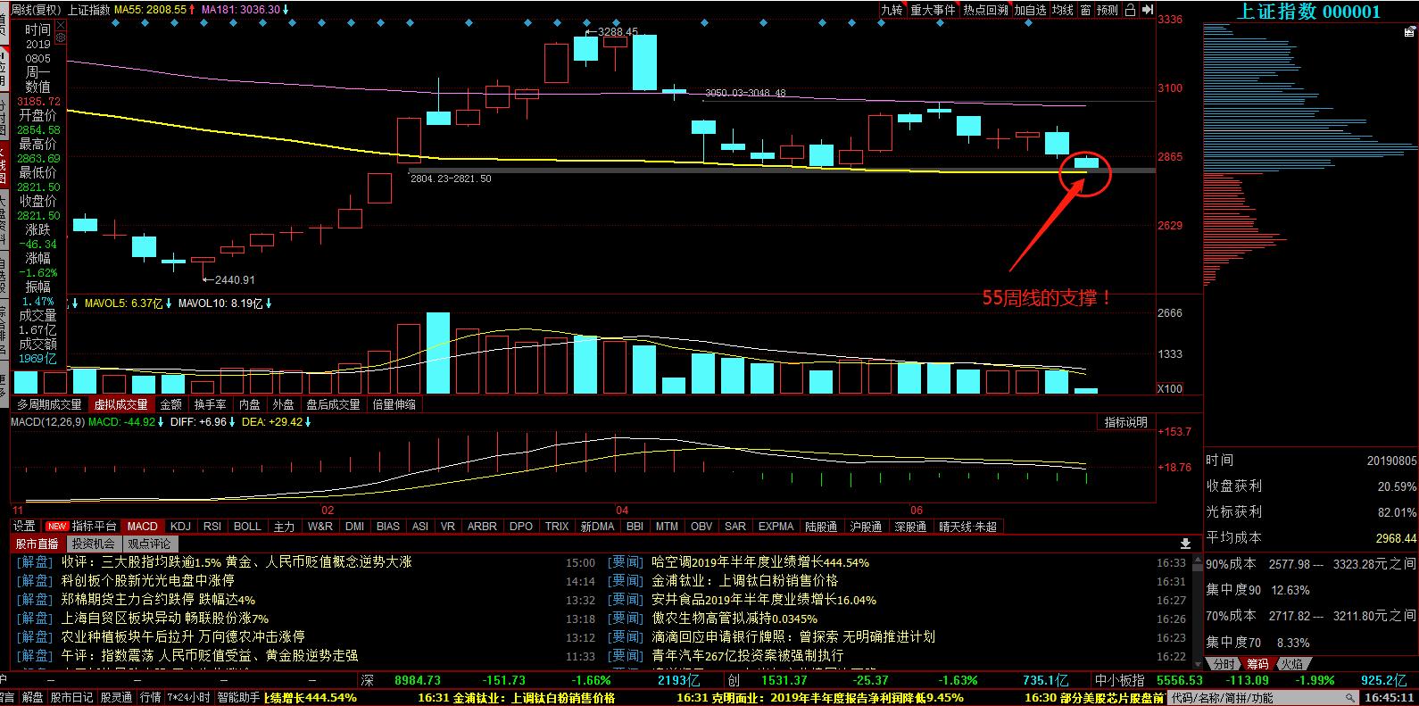The width and height of the screenshot is (1419, 706).
Task: Switch indicator to RSI
Action: click(212, 527)
